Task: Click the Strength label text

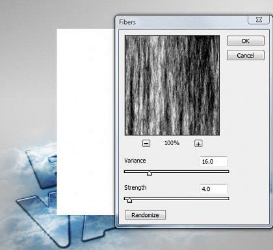Action: pyautogui.click(x=135, y=188)
